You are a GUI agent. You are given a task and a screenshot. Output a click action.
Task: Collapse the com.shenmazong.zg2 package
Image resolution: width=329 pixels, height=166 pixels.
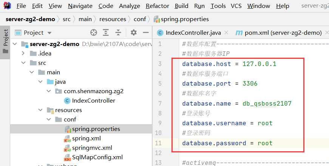point(49,91)
